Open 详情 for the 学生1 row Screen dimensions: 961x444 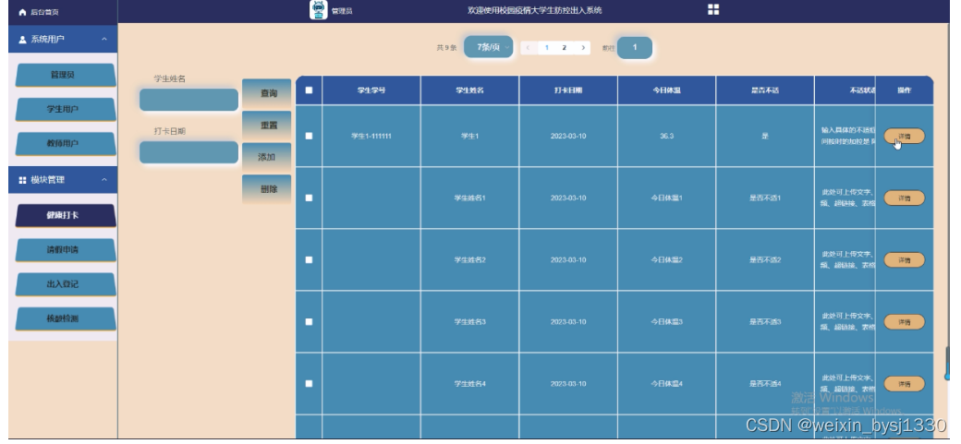pyautogui.click(x=904, y=136)
